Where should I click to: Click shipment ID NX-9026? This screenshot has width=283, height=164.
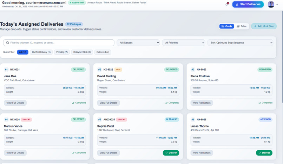tap(202, 119)
